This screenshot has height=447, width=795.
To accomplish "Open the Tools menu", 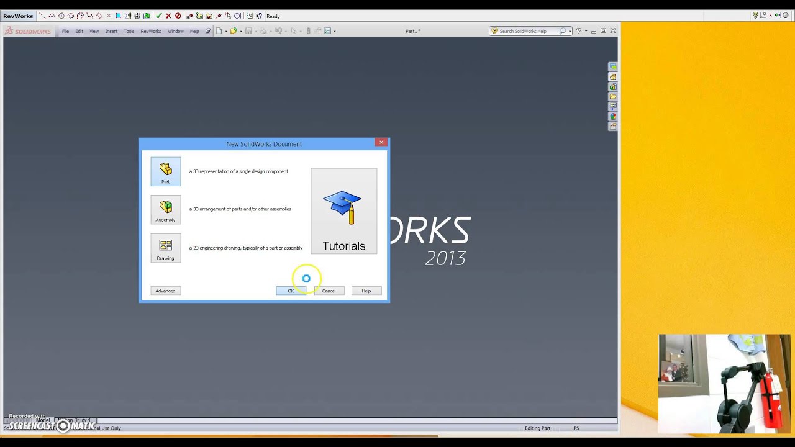I will tap(129, 31).
